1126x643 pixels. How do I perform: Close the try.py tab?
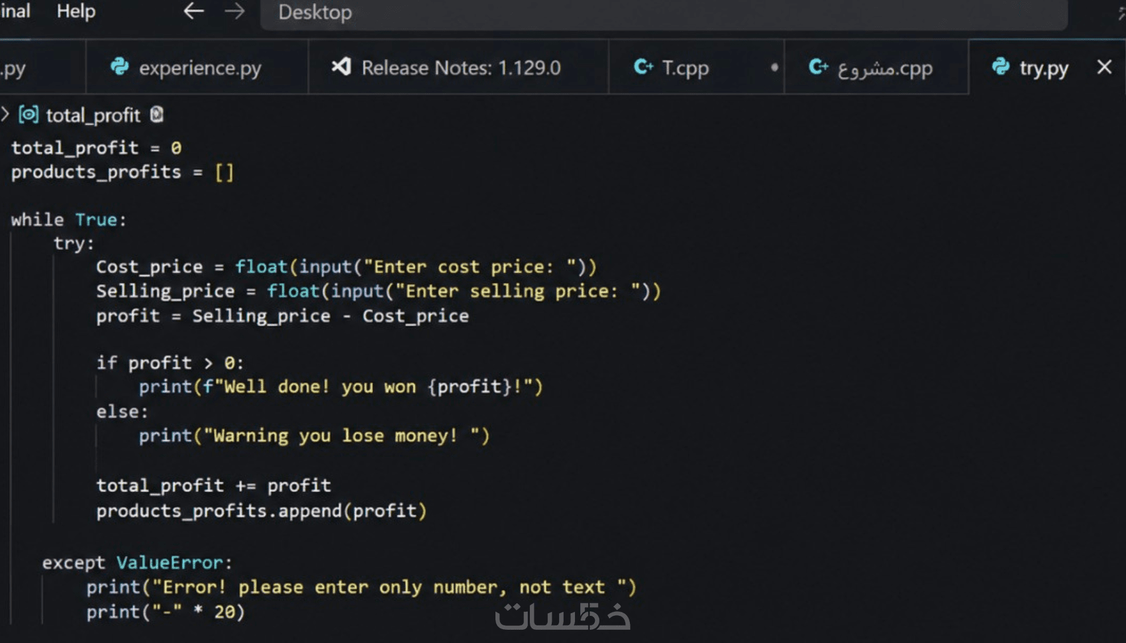1104,67
